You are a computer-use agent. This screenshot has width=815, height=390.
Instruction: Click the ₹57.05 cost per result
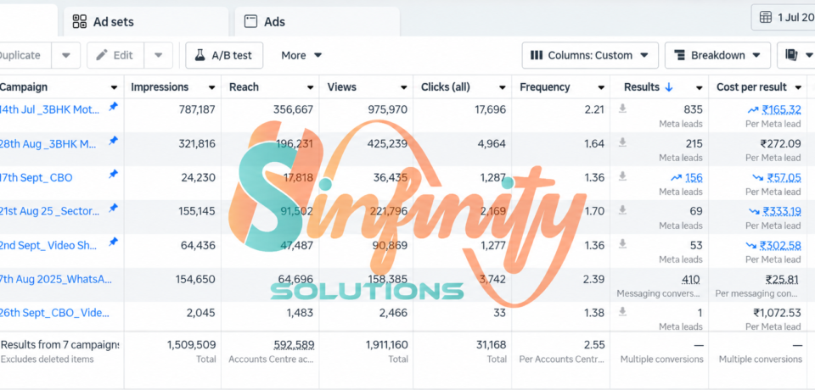click(784, 177)
